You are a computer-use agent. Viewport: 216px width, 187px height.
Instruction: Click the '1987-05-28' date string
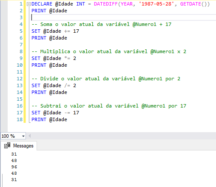click(x=156, y=4)
